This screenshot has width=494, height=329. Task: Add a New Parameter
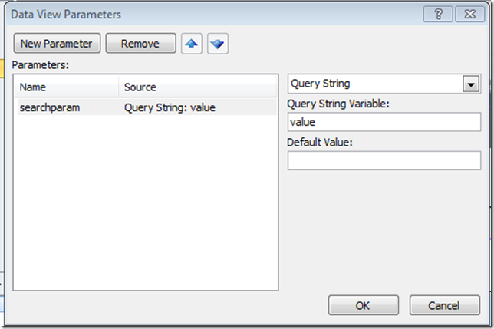(x=57, y=44)
